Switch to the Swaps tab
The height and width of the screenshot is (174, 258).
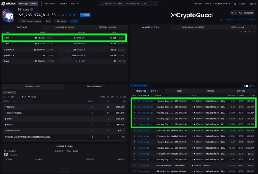pyautogui.click(x=179, y=91)
